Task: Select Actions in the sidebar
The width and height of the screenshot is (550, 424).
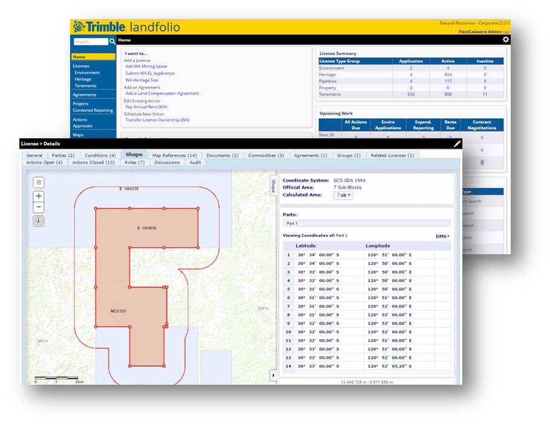Action: coord(80,120)
